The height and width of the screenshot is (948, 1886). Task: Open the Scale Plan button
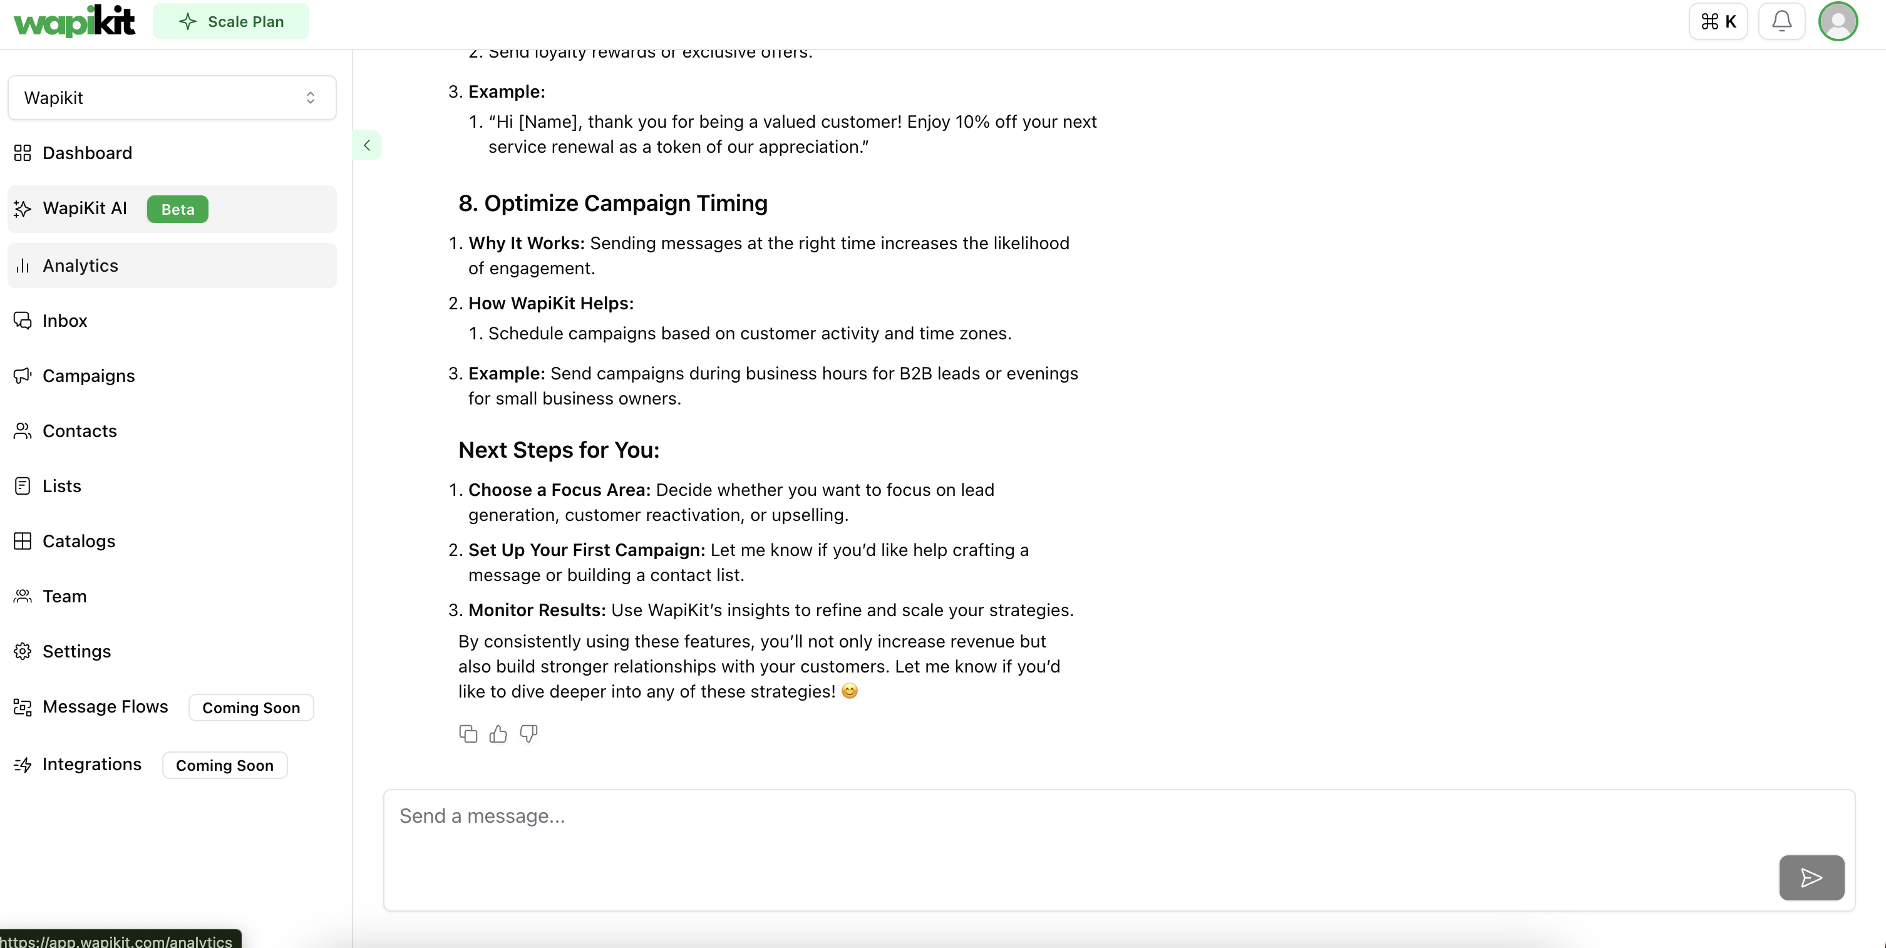230,21
